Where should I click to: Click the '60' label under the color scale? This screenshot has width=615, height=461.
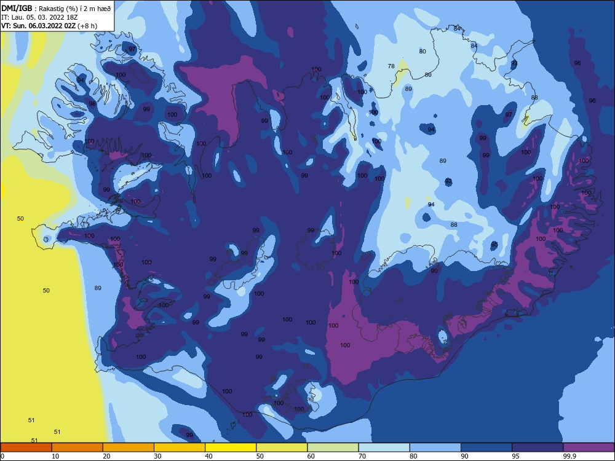311,456
